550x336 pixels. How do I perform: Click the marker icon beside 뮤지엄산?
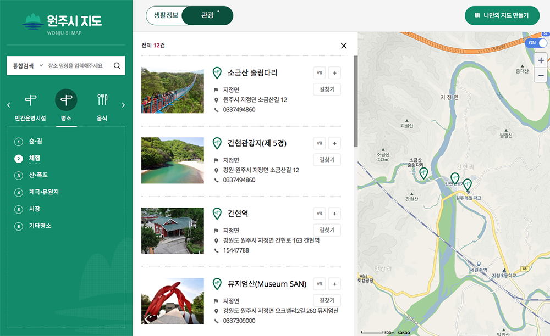point(217,284)
